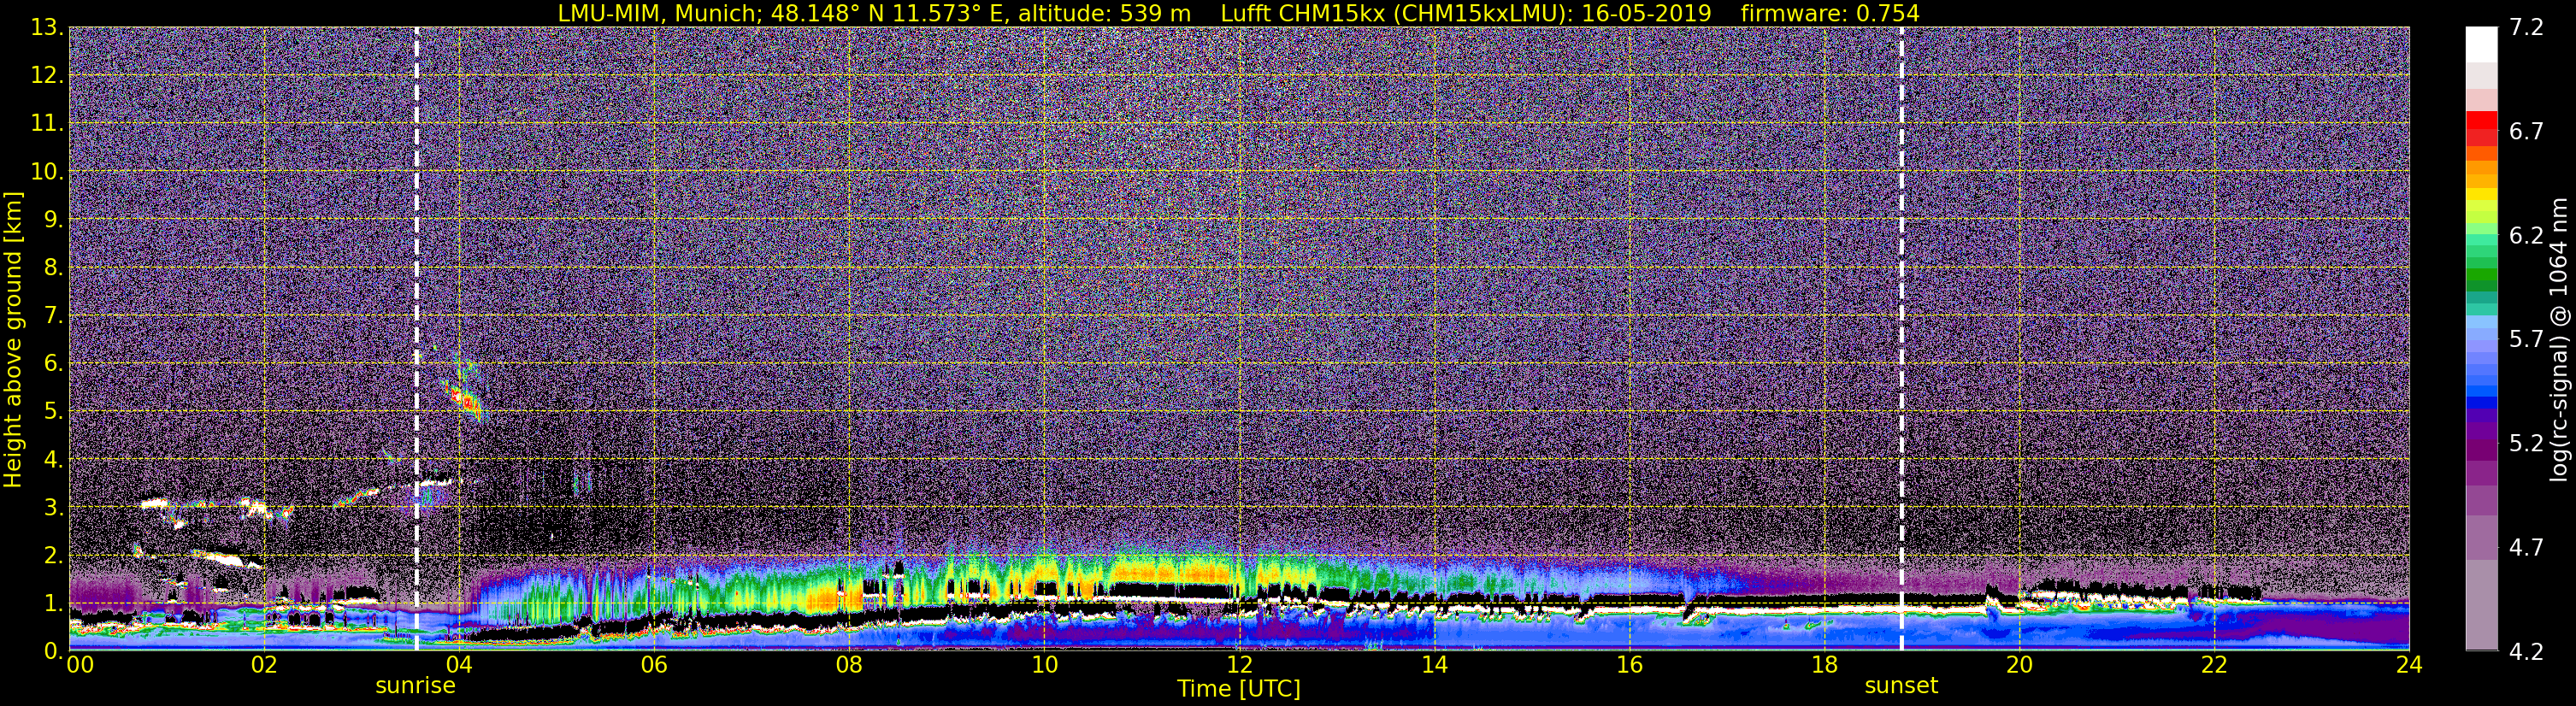Click the white dashed sunrise marker line
The height and width of the screenshot is (706, 2576).
[416, 339]
